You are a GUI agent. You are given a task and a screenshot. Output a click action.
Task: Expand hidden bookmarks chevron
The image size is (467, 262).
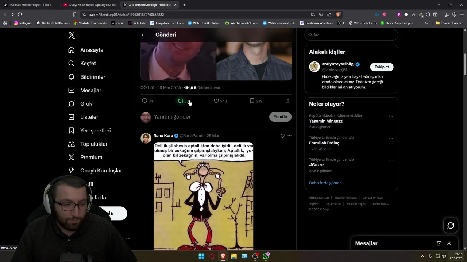point(427,23)
